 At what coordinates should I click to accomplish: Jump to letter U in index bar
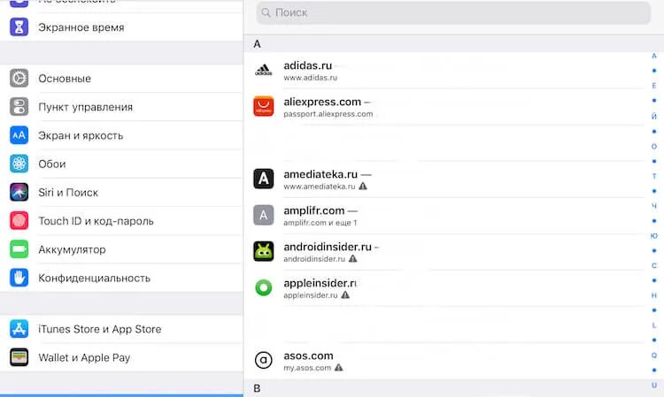[654, 386]
